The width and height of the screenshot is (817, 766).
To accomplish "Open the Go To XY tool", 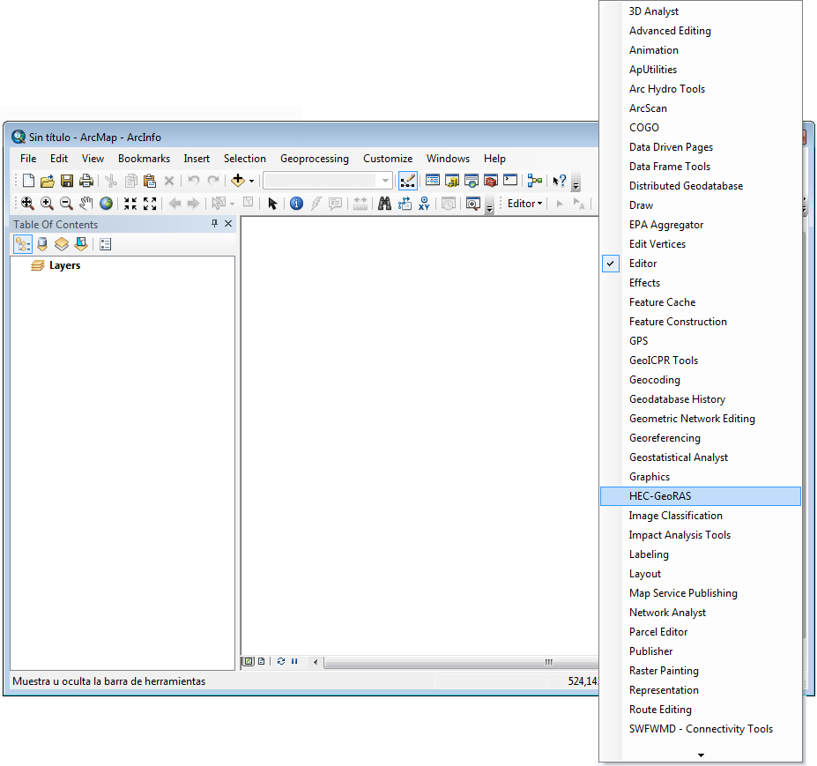I will [x=424, y=204].
